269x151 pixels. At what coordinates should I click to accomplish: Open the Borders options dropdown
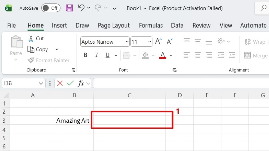134,55
